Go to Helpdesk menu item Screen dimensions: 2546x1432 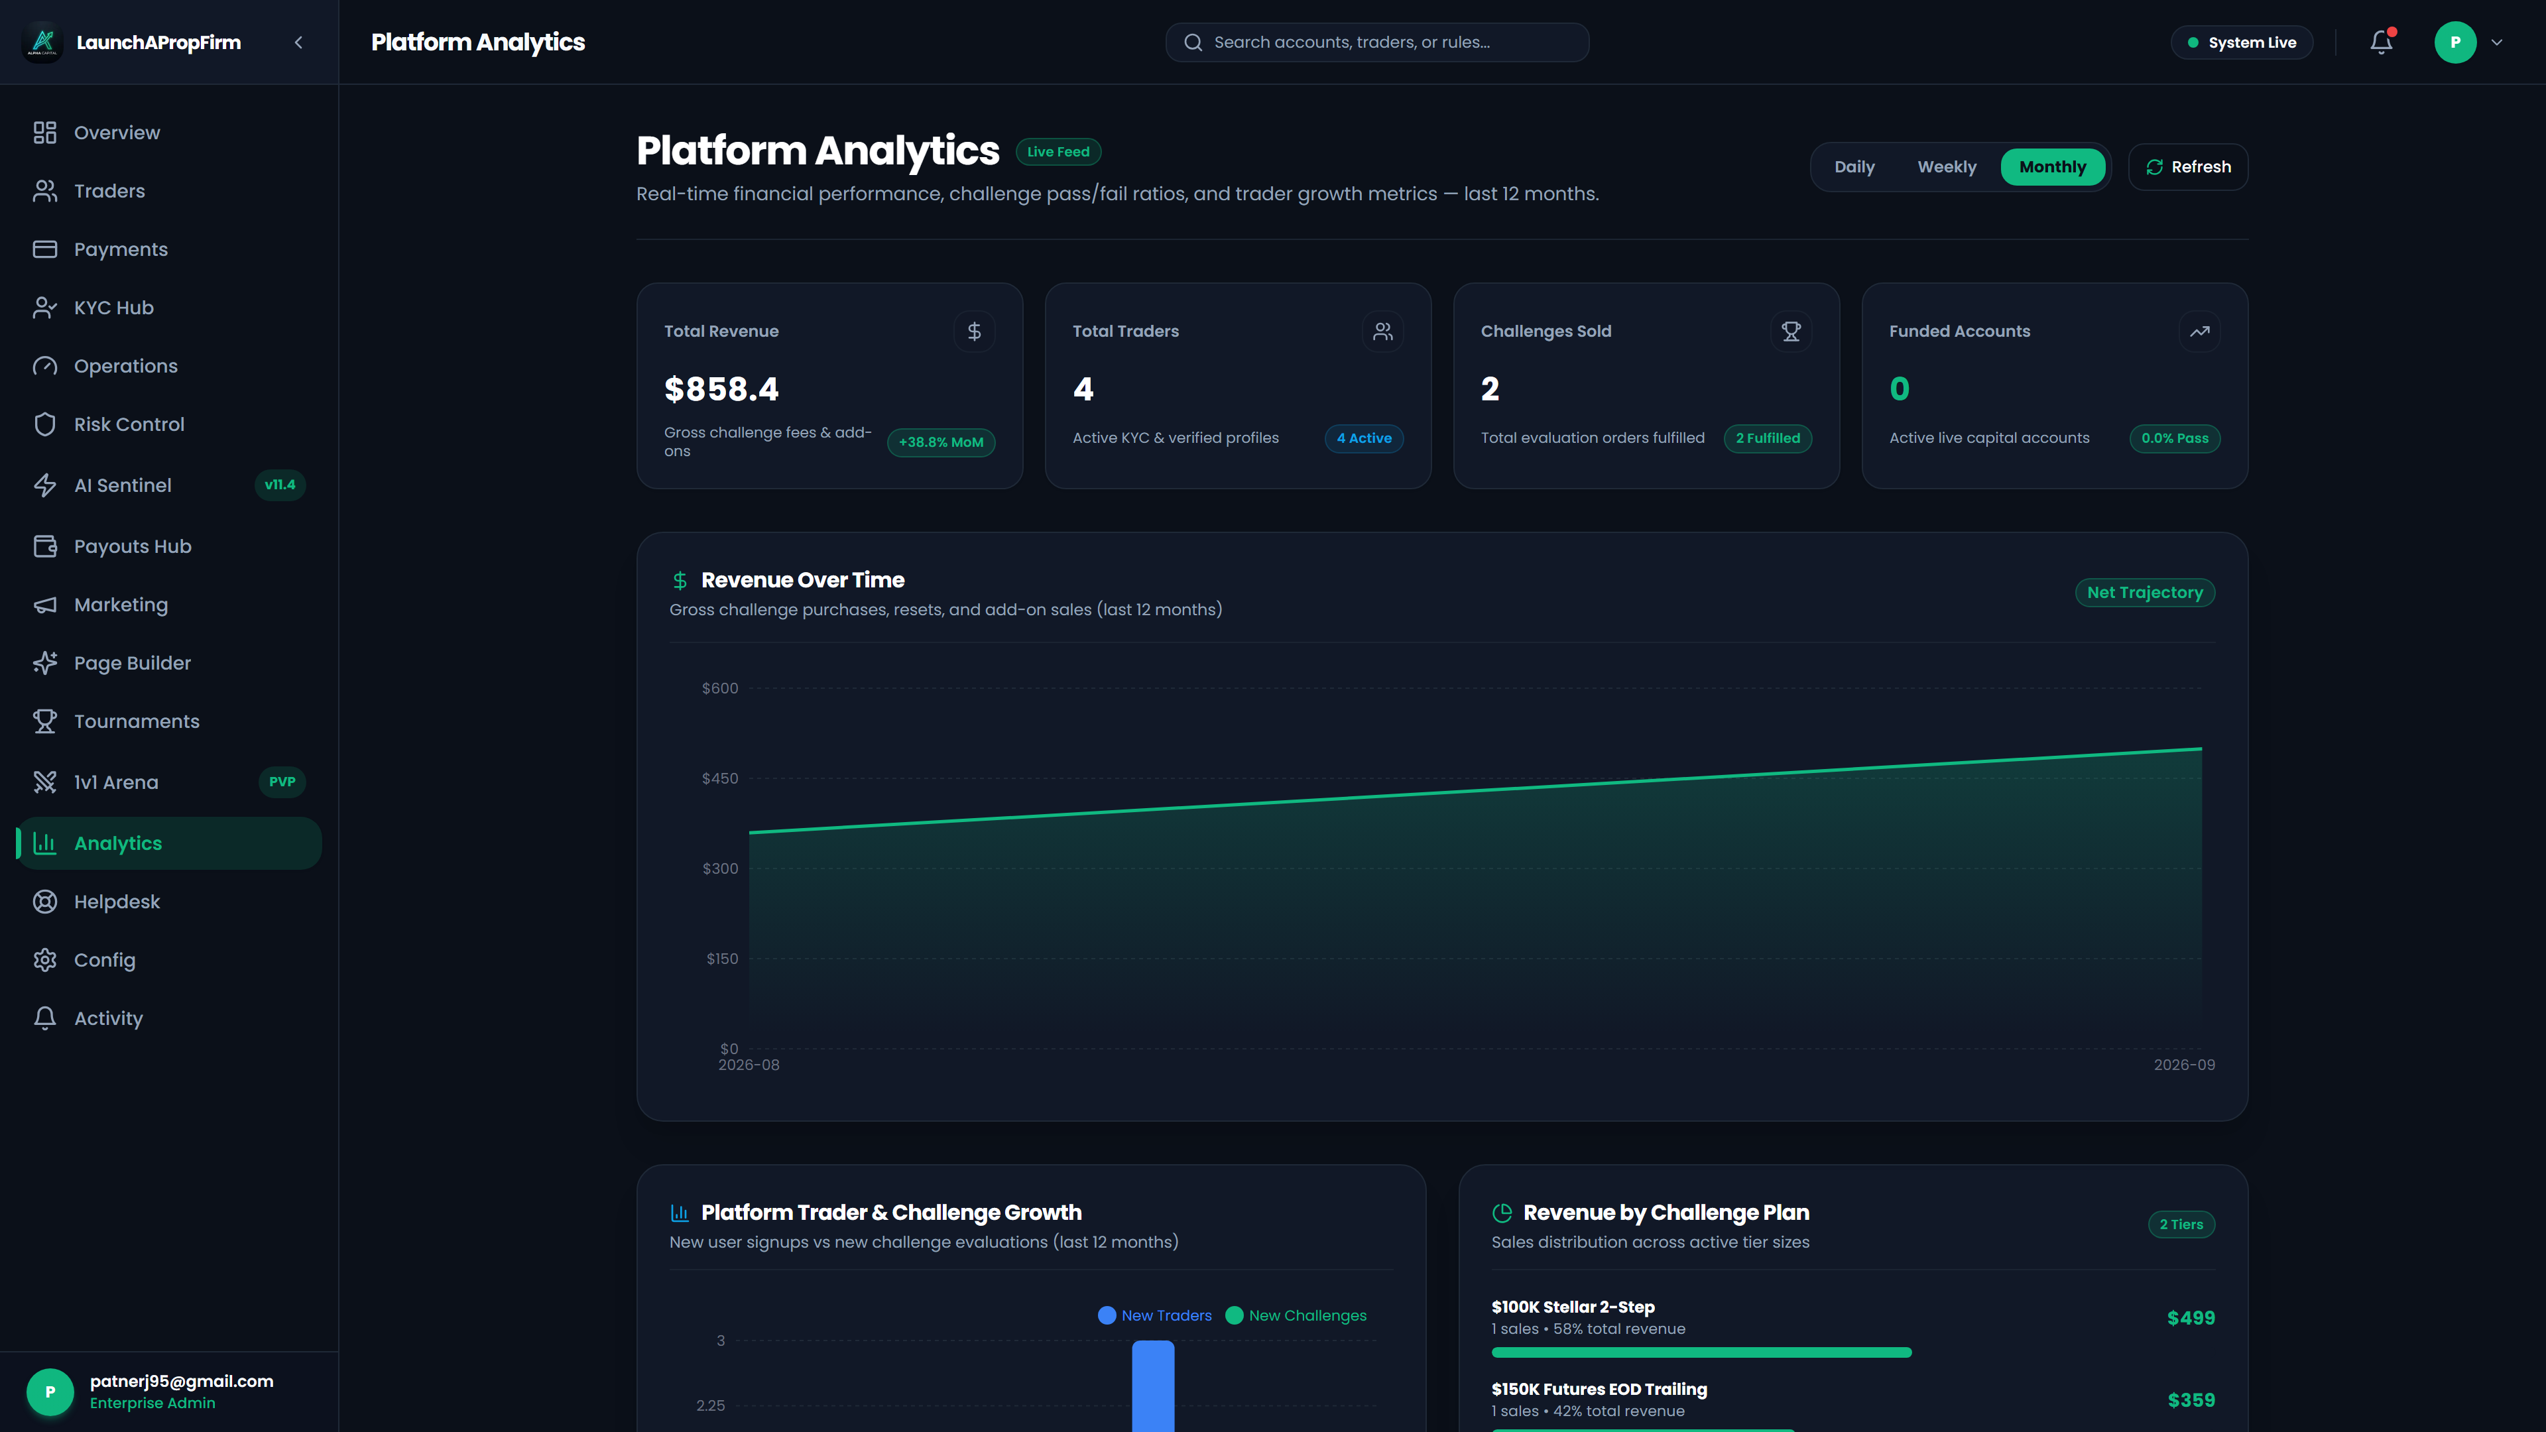tap(169, 902)
